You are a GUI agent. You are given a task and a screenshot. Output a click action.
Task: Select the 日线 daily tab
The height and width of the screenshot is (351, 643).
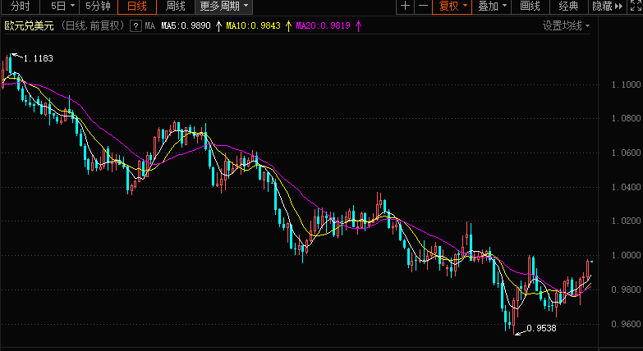point(137,6)
